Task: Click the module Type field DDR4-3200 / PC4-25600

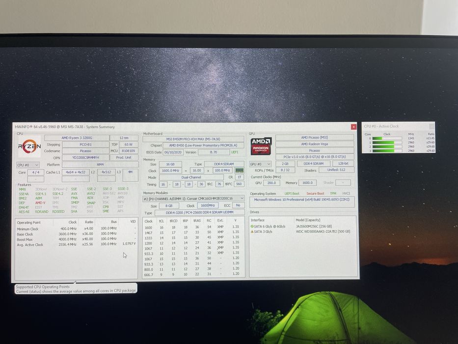Action: point(199,213)
